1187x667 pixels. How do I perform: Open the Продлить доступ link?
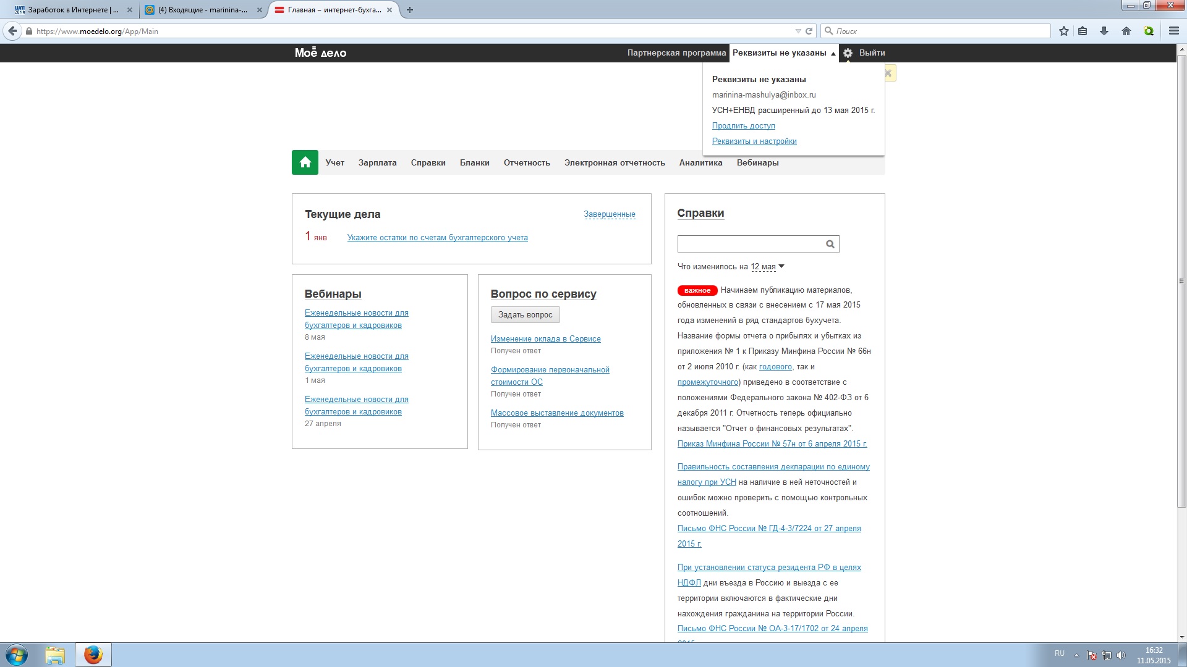point(743,126)
